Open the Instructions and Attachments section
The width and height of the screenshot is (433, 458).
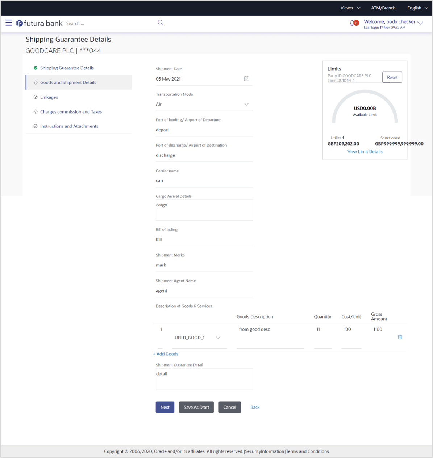[69, 126]
